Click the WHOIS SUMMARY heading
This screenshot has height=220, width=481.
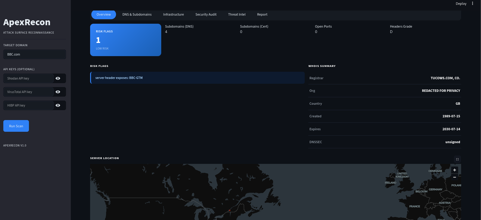click(x=322, y=66)
